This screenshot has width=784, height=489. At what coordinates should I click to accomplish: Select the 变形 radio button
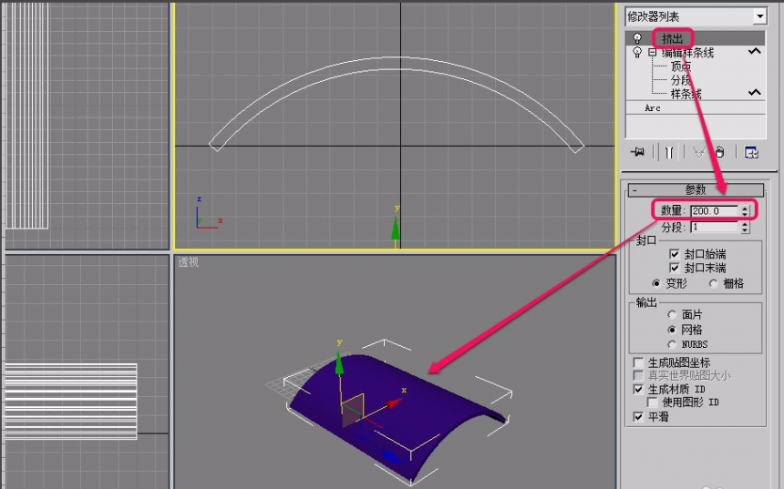[656, 284]
